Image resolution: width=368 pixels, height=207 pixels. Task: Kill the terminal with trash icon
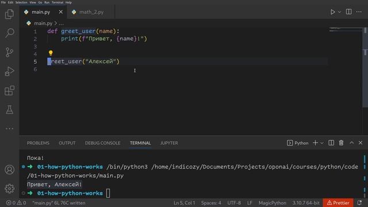point(341,143)
